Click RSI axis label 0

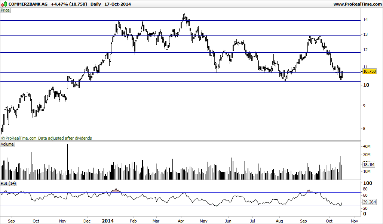tap(365, 214)
